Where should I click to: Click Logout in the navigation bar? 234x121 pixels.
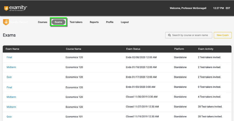click(x=125, y=22)
